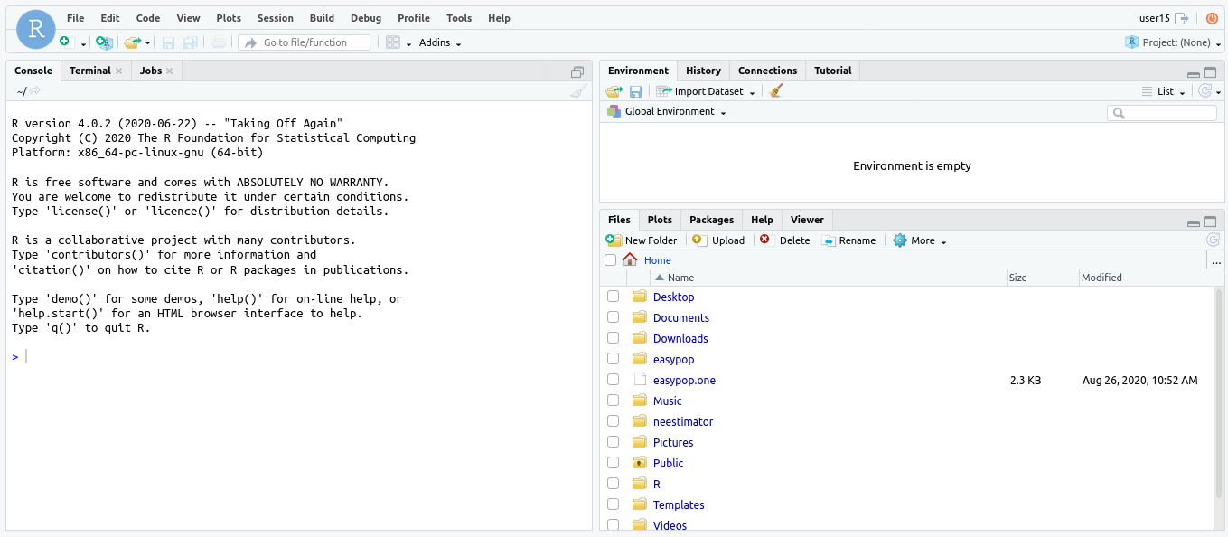This screenshot has height=537, width=1228.
Task: Clear console with the broom icon
Action: (x=579, y=90)
